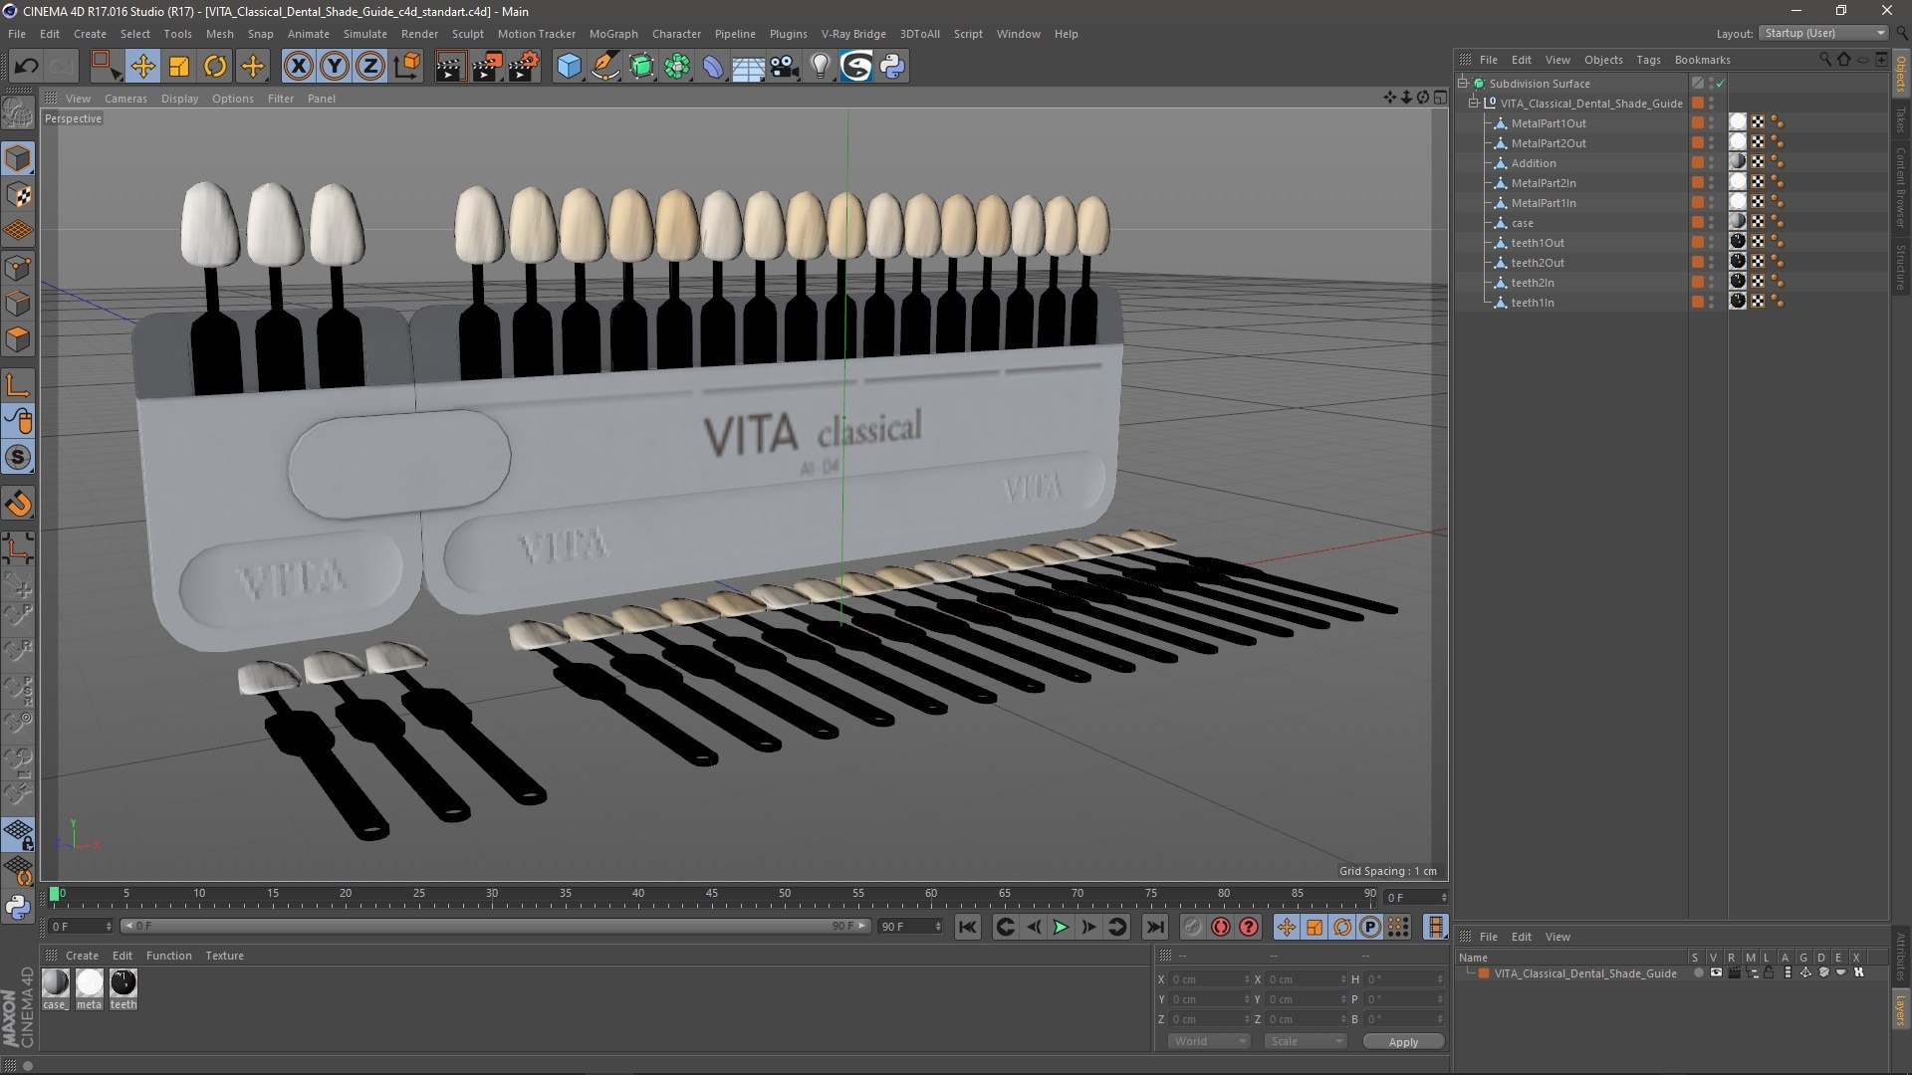Screen dimensions: 1912x1075
Task: Select the teeth2Out object
Action: pos(1538,263)
